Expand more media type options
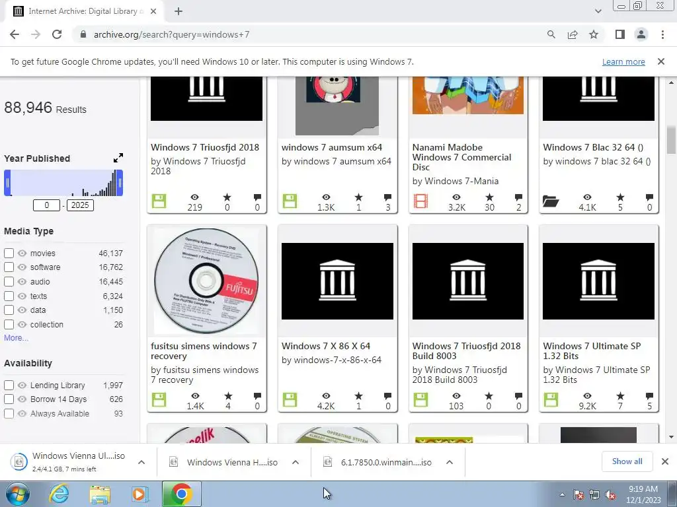This screenshot has height=507, width=677. [16, 338]
